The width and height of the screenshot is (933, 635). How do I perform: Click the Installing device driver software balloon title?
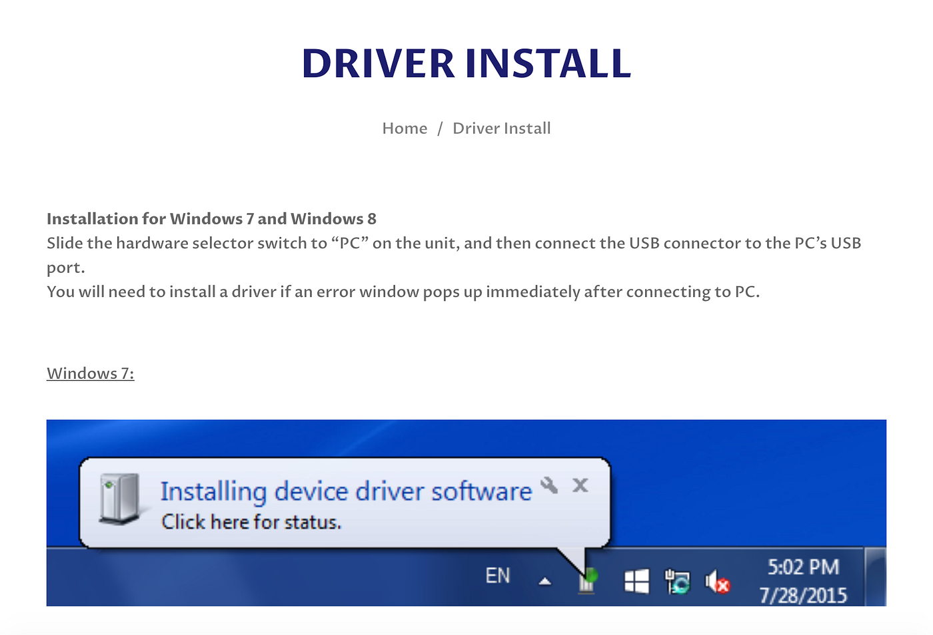346,491
